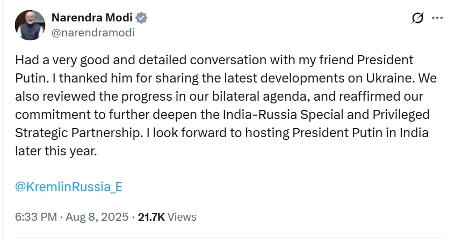Open the @narendramodi handle link
Image resolution: width=455 pixels, height=240 pixels.
pyautogui.click(x=92, y=33)
